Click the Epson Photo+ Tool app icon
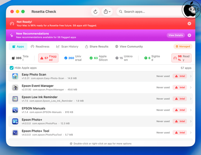The image size is (201, 155). pos(15,133)
